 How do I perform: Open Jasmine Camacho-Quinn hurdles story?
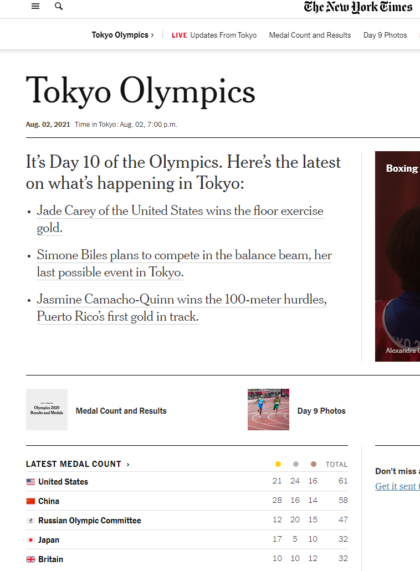click(182, 308)
